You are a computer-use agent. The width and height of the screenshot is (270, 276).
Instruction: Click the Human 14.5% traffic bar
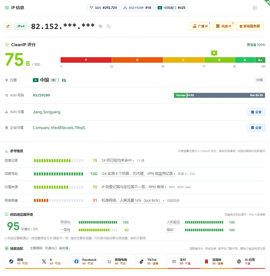(x=180, y=95)
